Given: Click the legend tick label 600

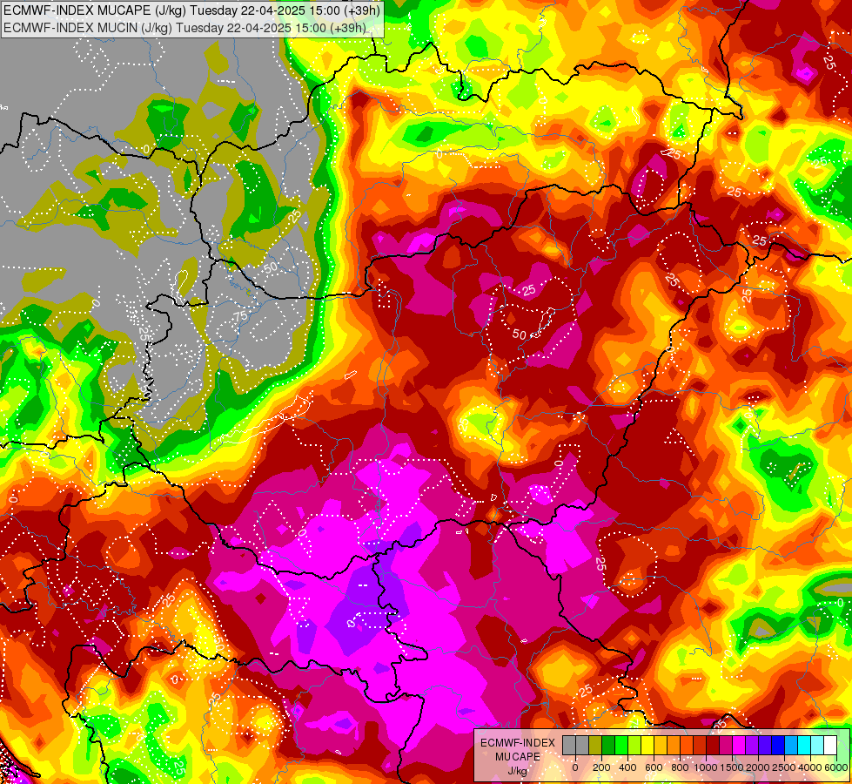Looking at the screenshot, I should pos(654,767).
